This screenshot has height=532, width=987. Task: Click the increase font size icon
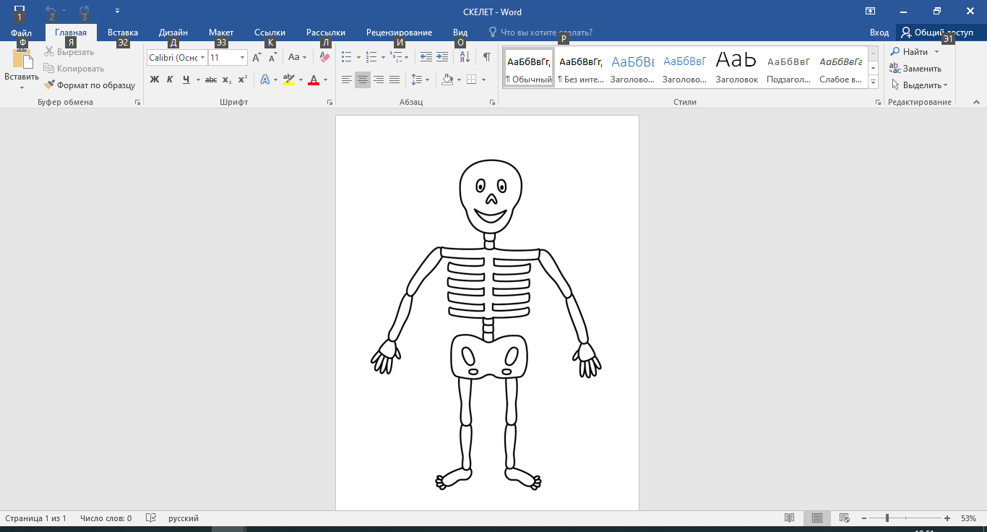pos(257,57)
